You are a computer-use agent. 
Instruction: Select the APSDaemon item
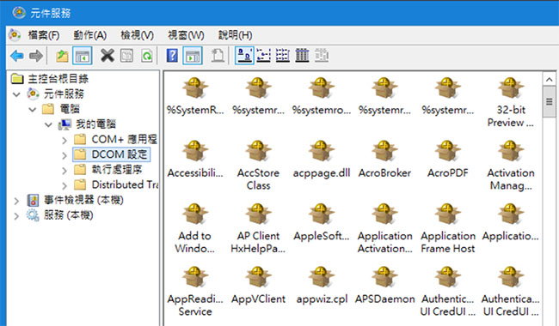point(384,285)
